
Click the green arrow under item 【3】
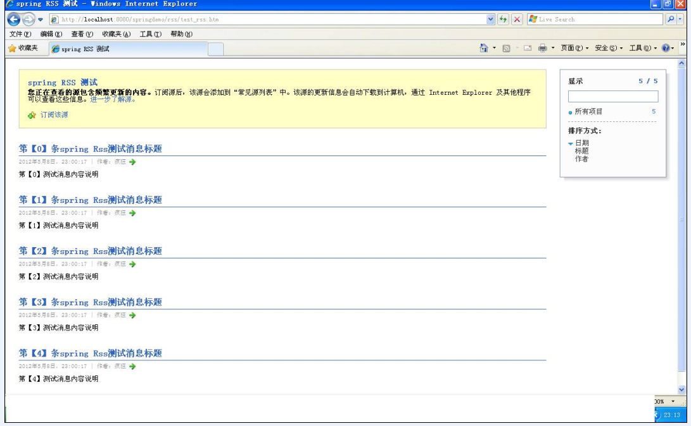pyautogui.click(x=132, y=315)
